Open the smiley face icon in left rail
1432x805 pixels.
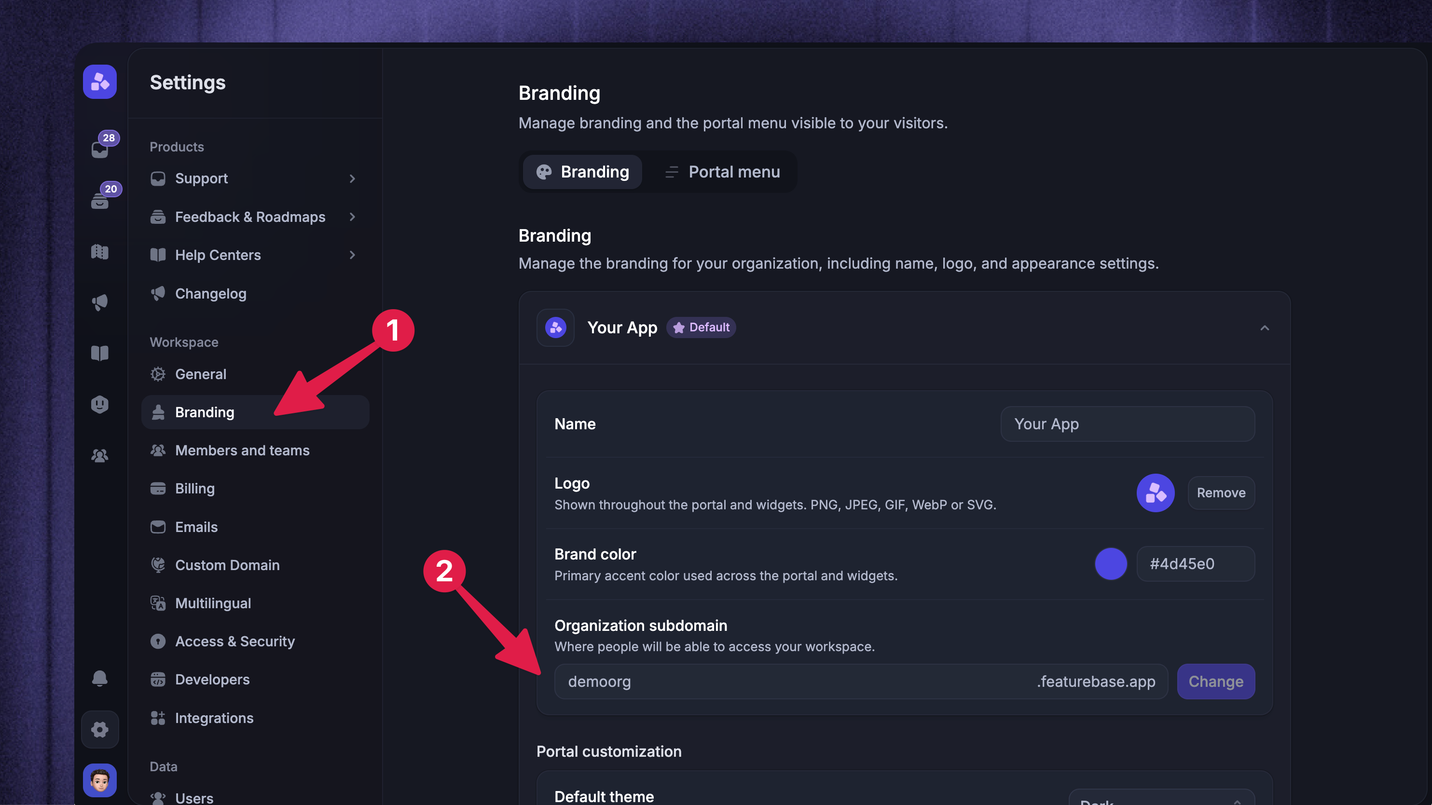coord(100,405)
